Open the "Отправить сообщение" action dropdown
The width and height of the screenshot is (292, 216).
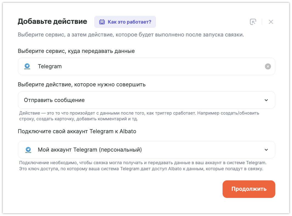click(x=137, y=100)
